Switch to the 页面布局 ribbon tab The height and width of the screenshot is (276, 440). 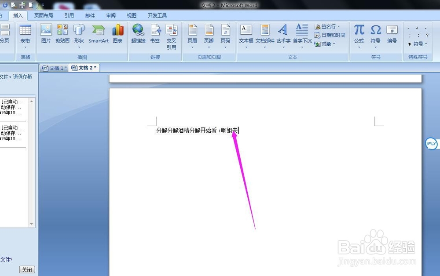pos(44,16)
